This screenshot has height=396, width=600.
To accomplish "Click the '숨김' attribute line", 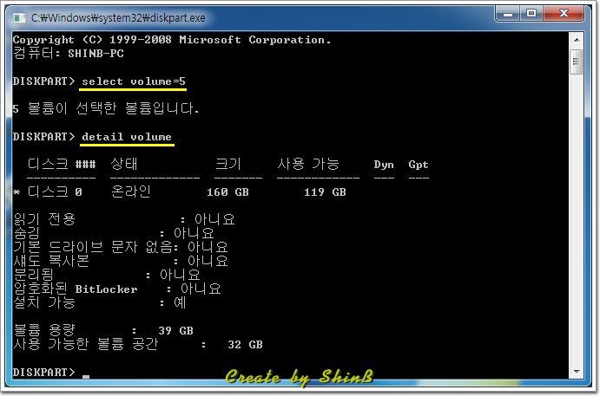I will 114,233.
